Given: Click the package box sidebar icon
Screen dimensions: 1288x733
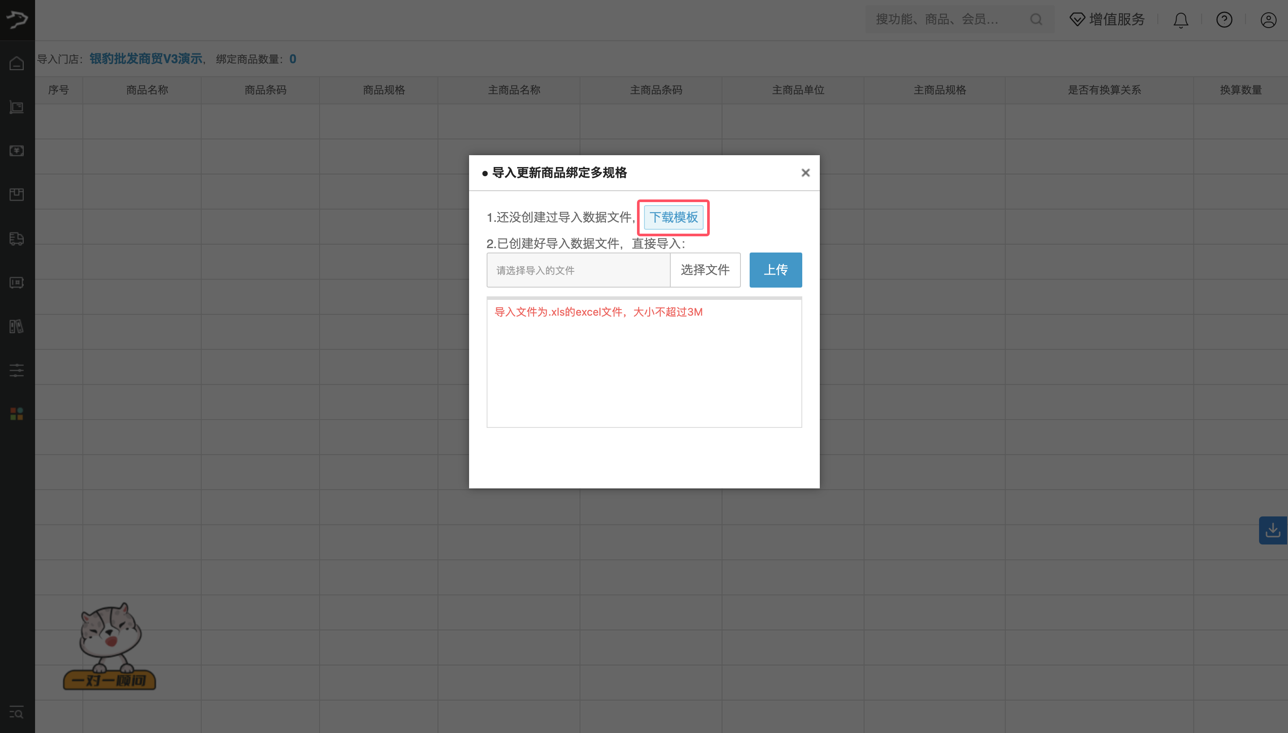Looking at the screenshot, I should pos(17,195).
